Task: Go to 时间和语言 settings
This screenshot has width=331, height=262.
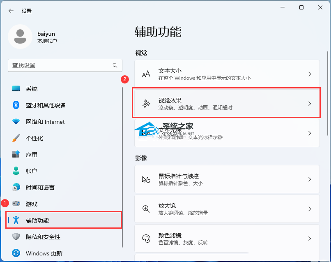Action: pos(40,188)
